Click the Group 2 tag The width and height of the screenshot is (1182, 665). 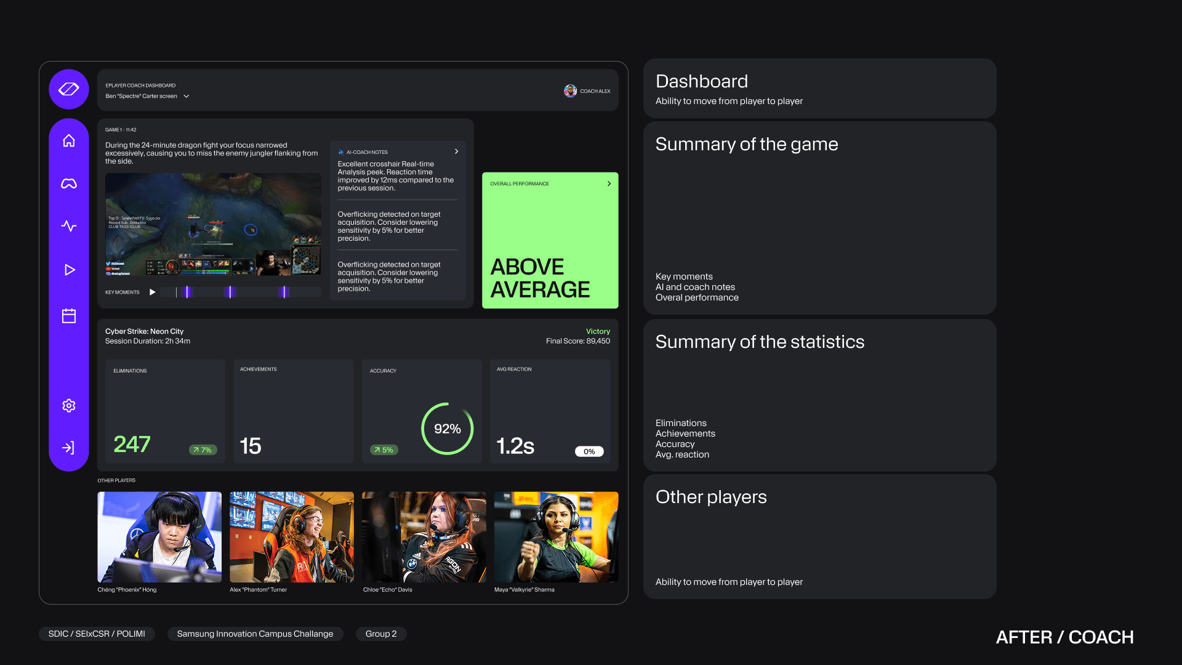(380, 634)
